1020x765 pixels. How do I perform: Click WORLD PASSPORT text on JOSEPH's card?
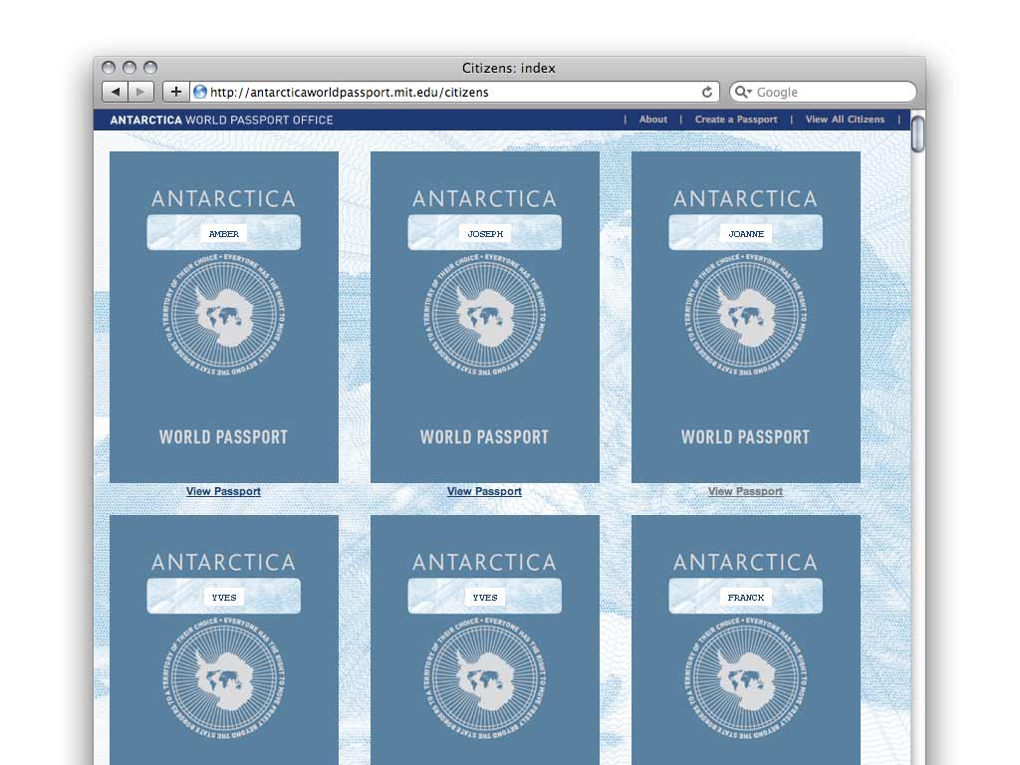(x=485, y=437)
